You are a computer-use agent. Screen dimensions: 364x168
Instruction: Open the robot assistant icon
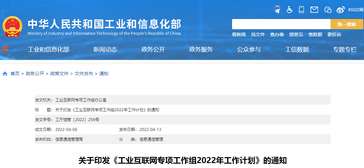tap(278, 10)
